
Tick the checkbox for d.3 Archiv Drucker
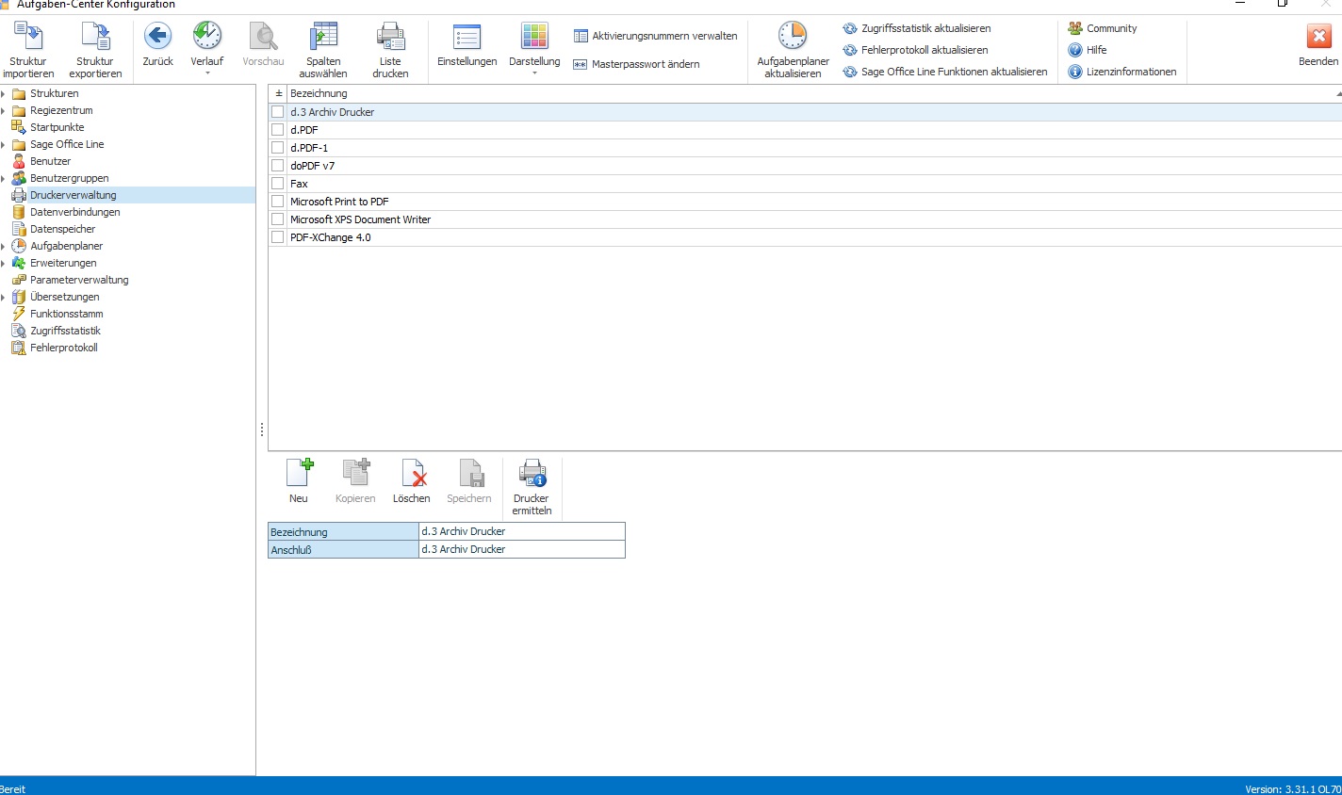tap(278, 112)
